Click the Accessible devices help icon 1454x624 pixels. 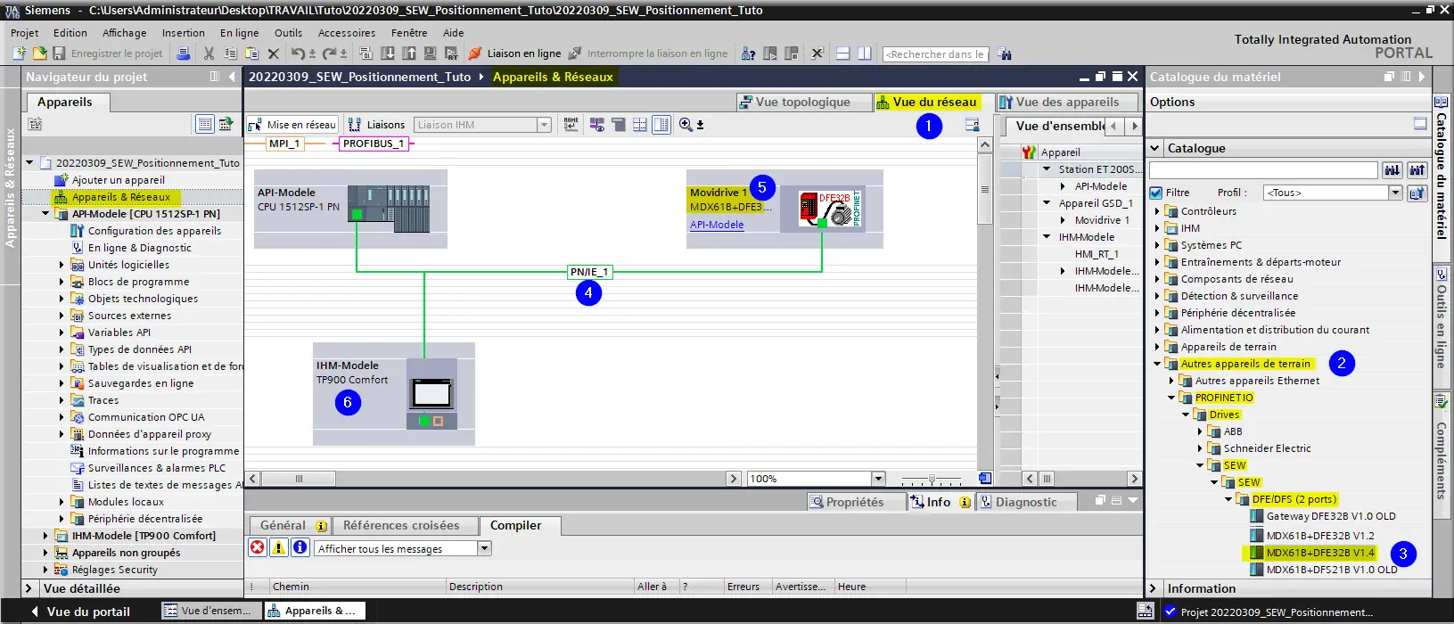[x=749, y=53]
